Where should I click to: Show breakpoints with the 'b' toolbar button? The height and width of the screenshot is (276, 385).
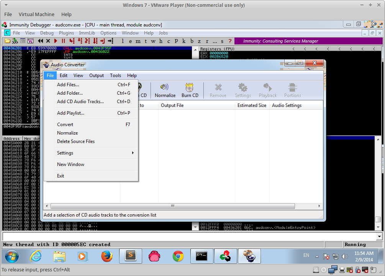192,41
